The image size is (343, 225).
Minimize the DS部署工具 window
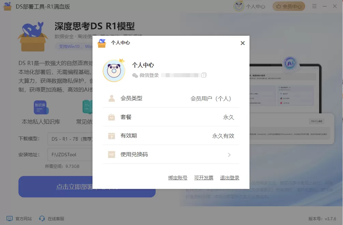coord(325,6)
